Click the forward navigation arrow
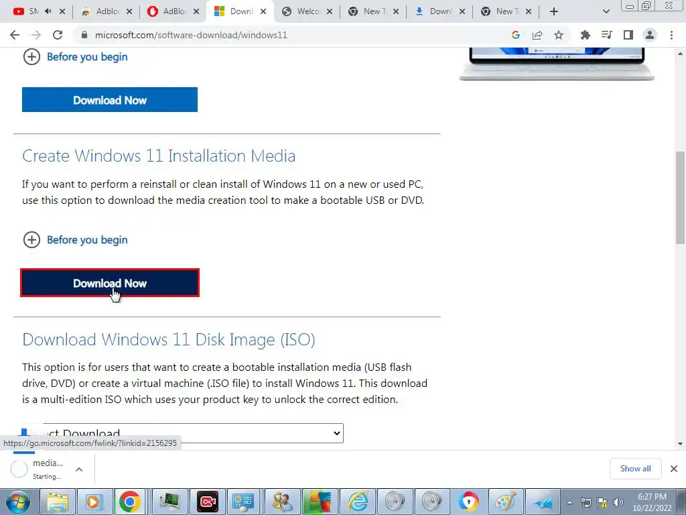This screenshot has width=686, height=515. coord(36,35)
